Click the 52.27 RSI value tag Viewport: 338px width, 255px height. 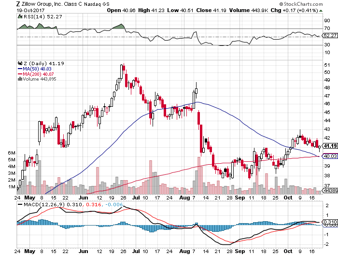pos(329,35)
